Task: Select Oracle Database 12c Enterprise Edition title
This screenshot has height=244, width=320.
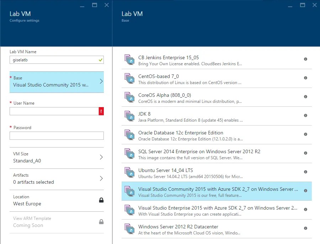Action: 181,133
